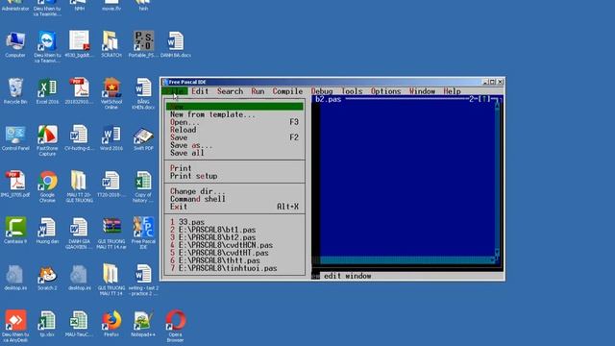Viewport: 615px width, 346px height.
Task: Open the Run menu
Action: tap(258, 91)
